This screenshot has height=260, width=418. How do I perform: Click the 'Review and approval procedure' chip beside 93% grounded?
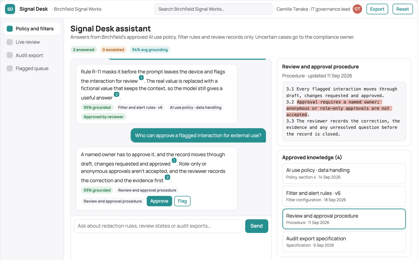click(x=147, y=190)
